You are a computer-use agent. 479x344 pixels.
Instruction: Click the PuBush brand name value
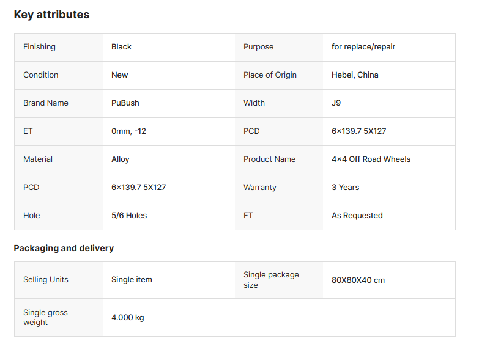pyautogui.click(x=125, y=103)
